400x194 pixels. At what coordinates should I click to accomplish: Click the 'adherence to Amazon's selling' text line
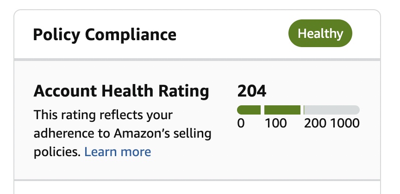123,133
